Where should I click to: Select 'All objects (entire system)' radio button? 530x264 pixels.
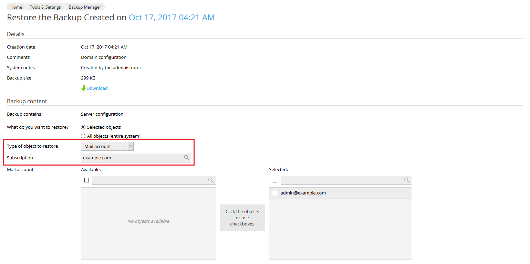83,136
